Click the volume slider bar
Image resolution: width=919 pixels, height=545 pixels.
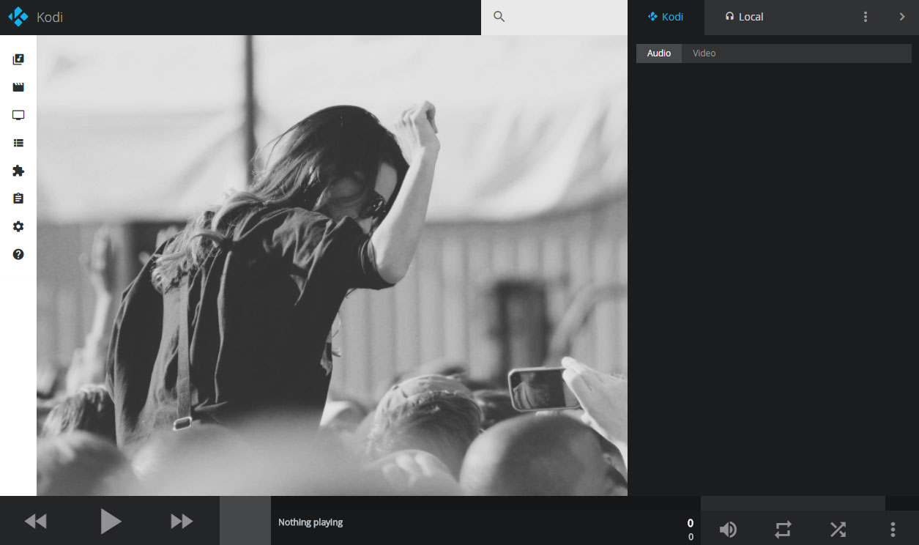pyautogui.click(x=792, y=503)
